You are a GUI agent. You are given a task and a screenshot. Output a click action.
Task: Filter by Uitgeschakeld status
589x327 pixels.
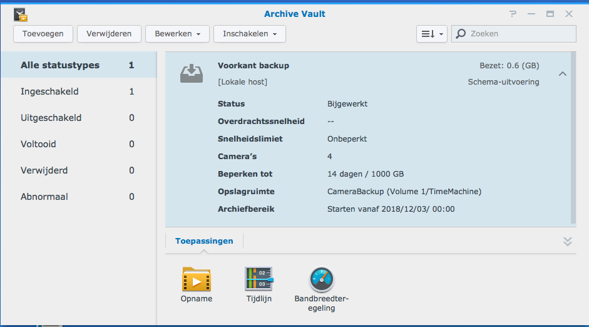tap(78, 118)
